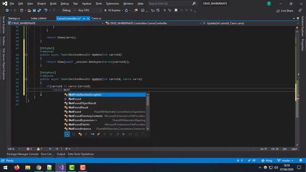Select NotFoundObjectResult suggestion
Image resolution: width=306 pixels, height=172 pixels.
coord(105,103)
